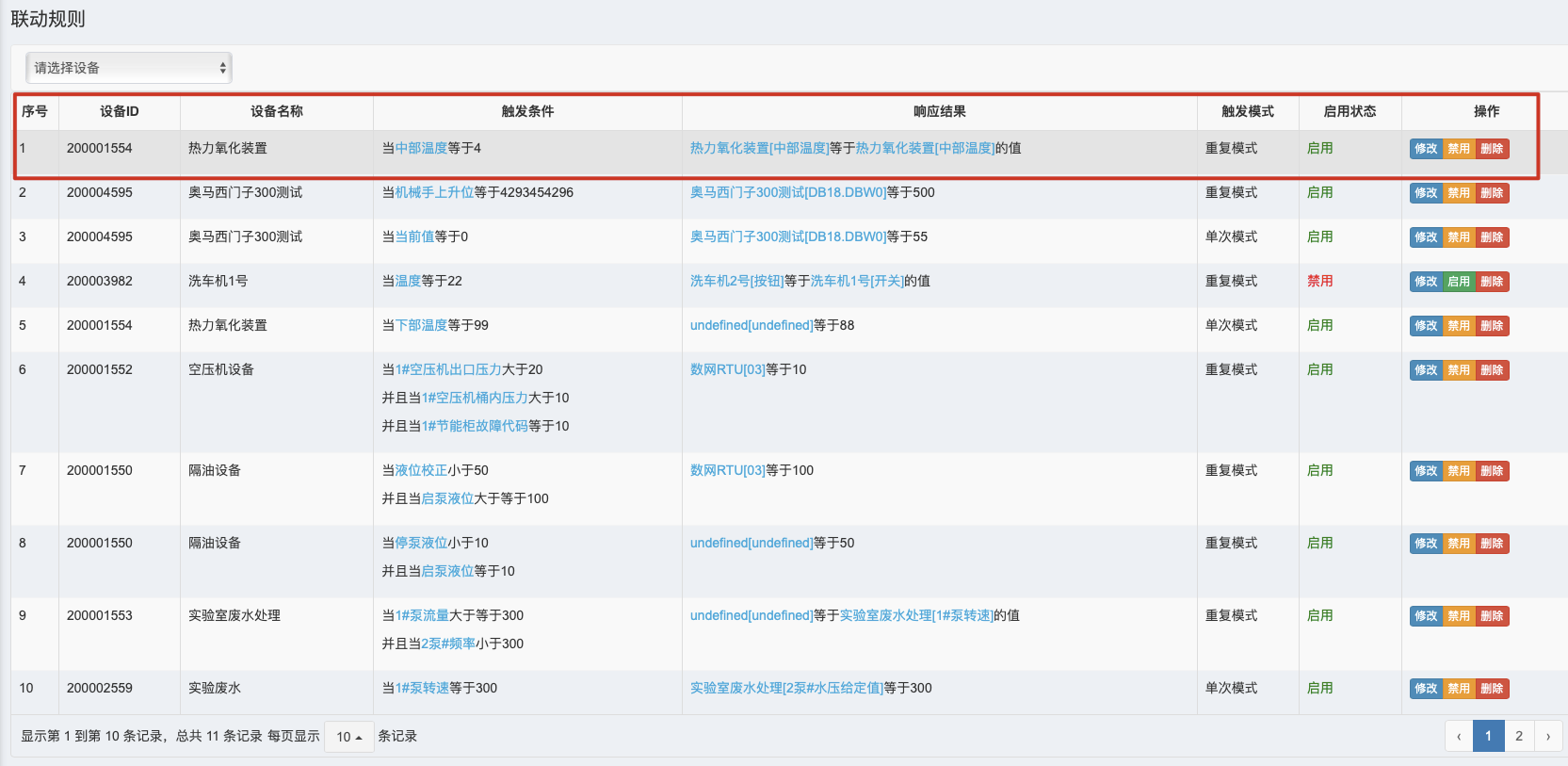The image size is (1568, 766).
Task: Disable the 实验室废水处理 rule
Action: coord(1459,616)
